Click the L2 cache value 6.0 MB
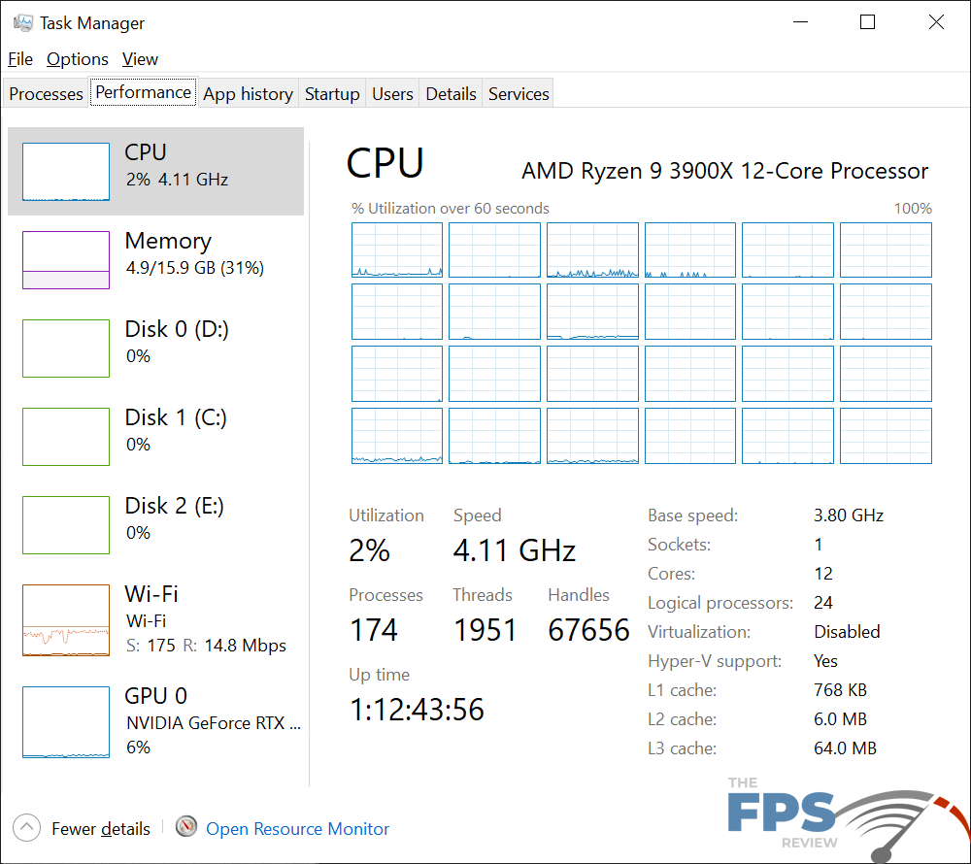Image resolution: width=971 pixels, height=864 pixels. pos(840,719)
